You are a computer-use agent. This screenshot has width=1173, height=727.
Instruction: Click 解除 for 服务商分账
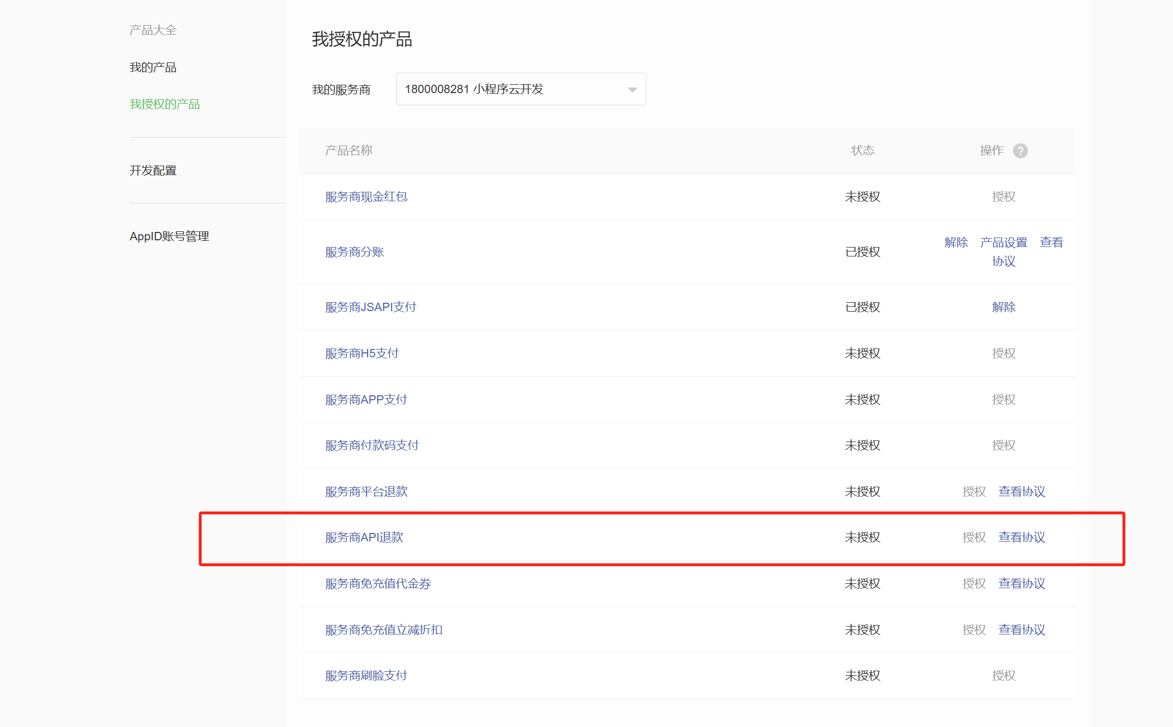pos(956,243)
